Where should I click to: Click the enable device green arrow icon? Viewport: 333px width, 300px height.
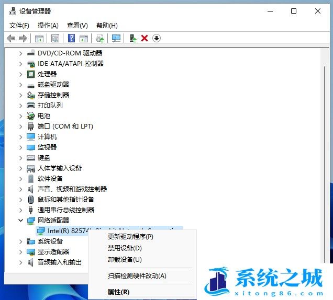click(133, 38)
